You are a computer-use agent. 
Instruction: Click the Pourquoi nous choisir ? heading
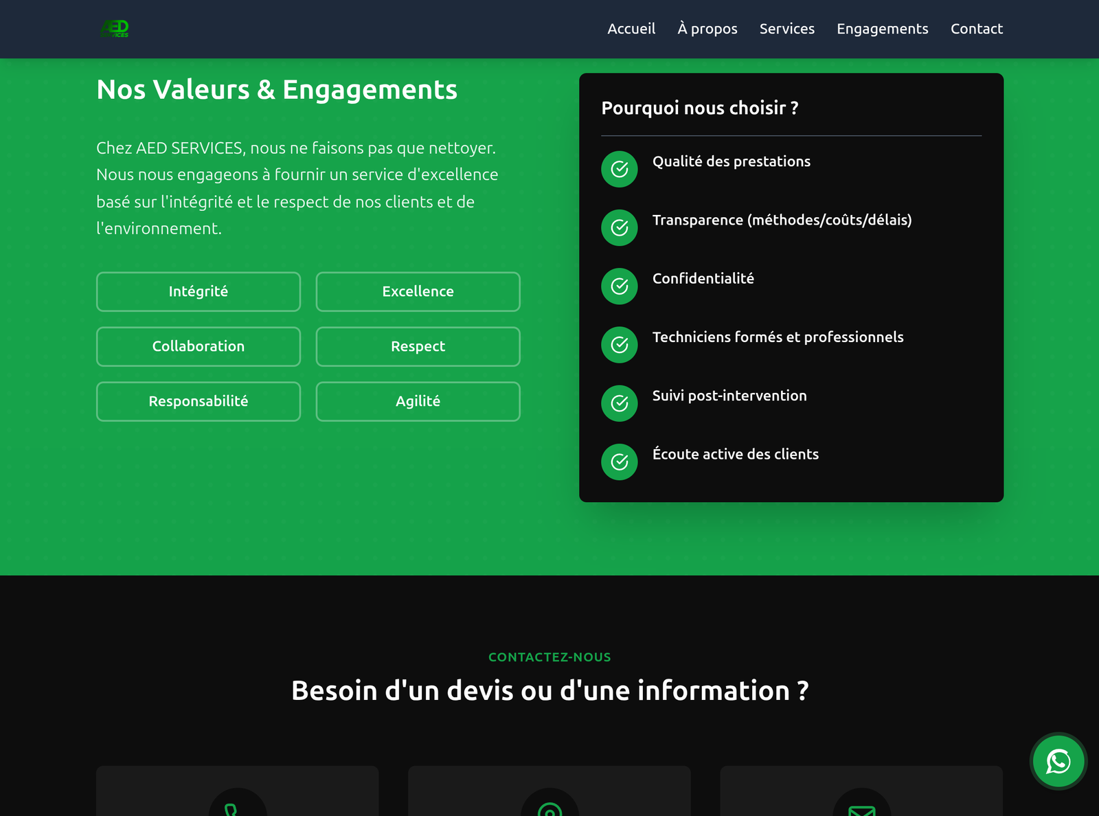(x=700, y=108)
